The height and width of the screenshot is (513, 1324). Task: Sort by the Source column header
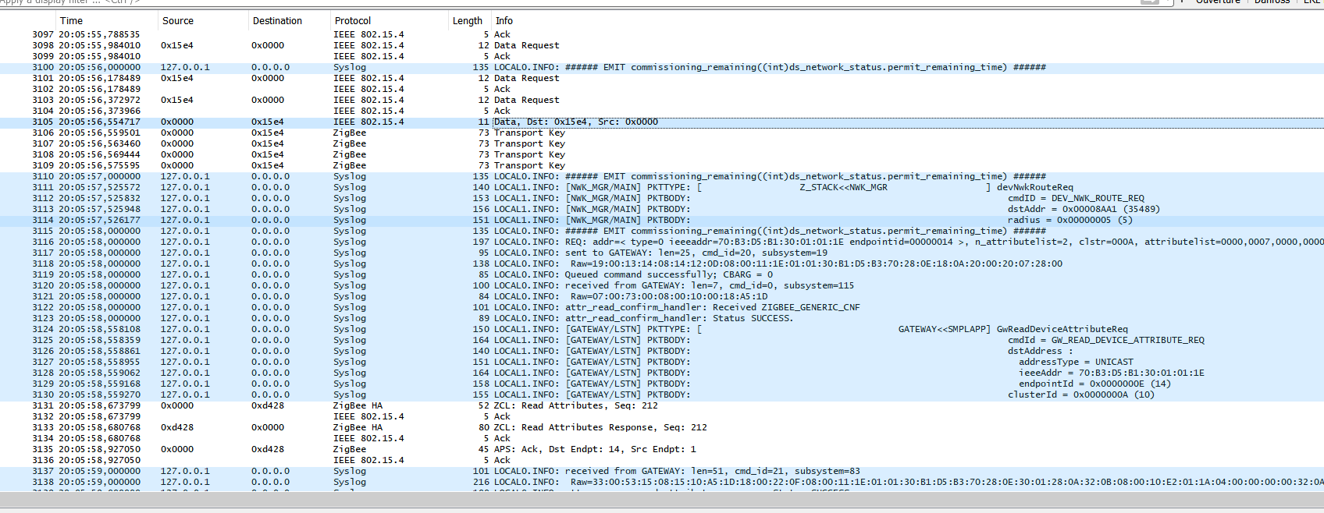pos(202,21)
